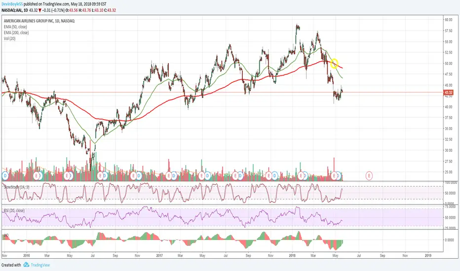The image size is (460, 271).
Task: Click the 60.00 price axis label
Action: pos(448,20)
